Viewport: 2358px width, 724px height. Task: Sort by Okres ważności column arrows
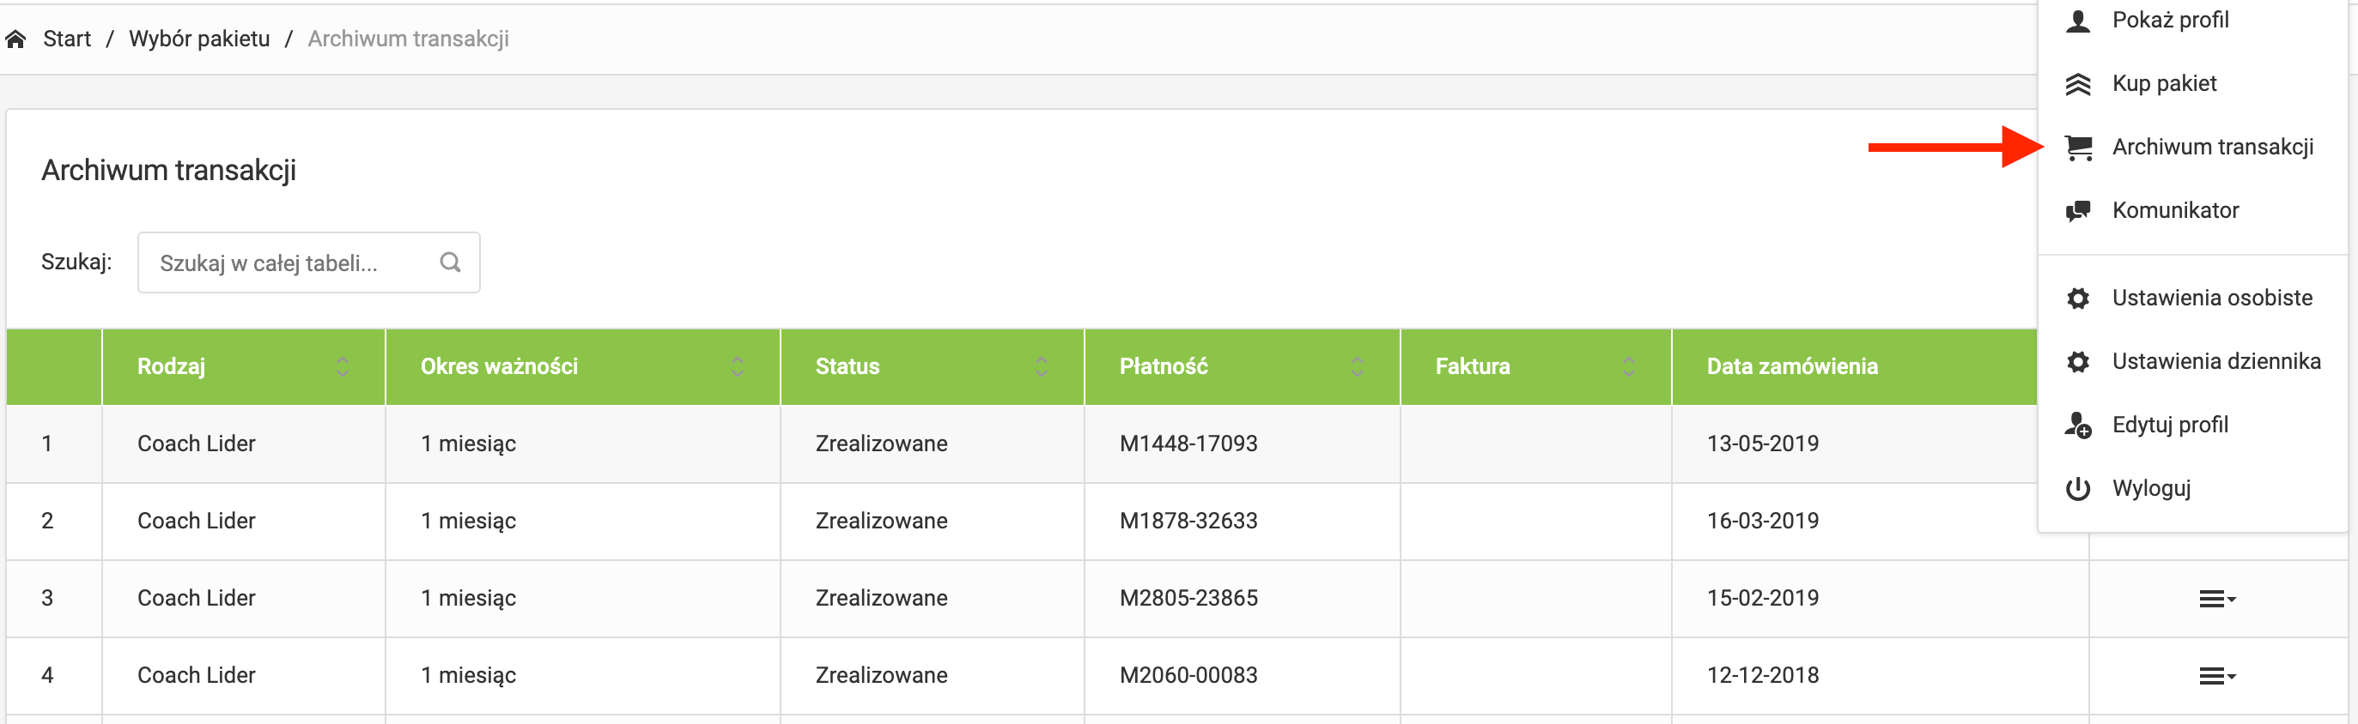tap(737, 366)
